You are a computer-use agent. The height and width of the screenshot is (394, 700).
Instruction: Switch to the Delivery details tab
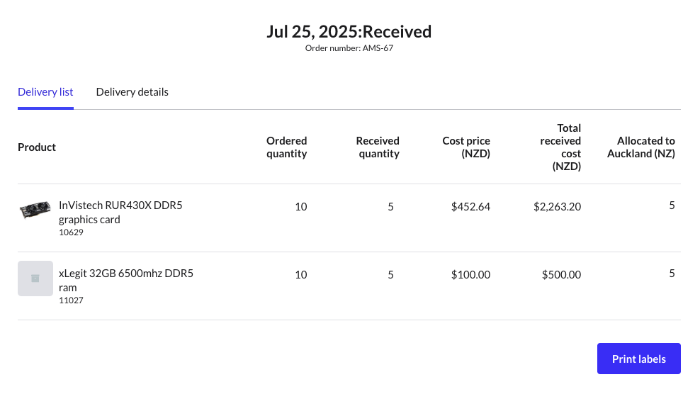132,92
